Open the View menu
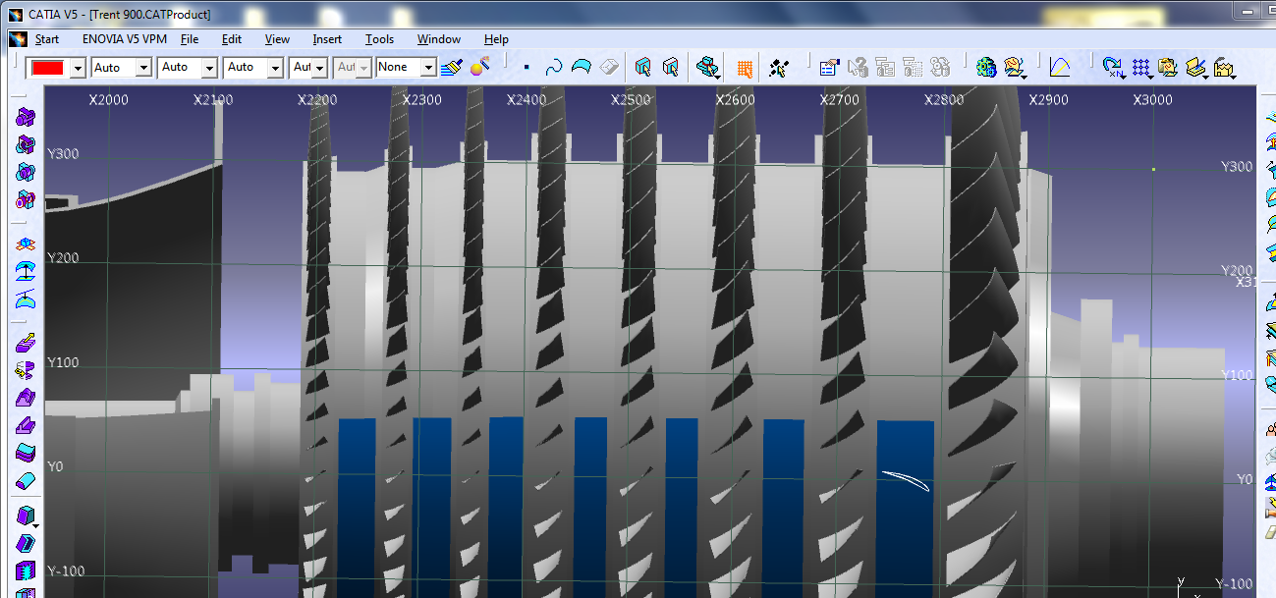 pyautogui.click(x=277, y=39)
